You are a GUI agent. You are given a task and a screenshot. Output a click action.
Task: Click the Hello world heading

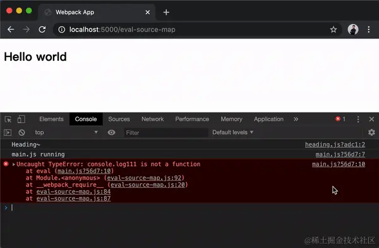coord(35,57)
